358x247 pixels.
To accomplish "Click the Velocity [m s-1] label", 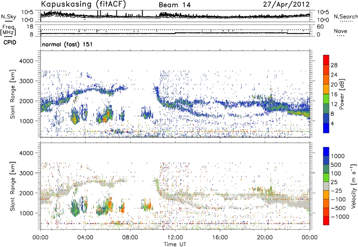I will 354,186.
